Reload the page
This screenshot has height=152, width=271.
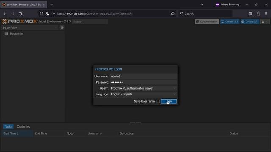[20, 14]
